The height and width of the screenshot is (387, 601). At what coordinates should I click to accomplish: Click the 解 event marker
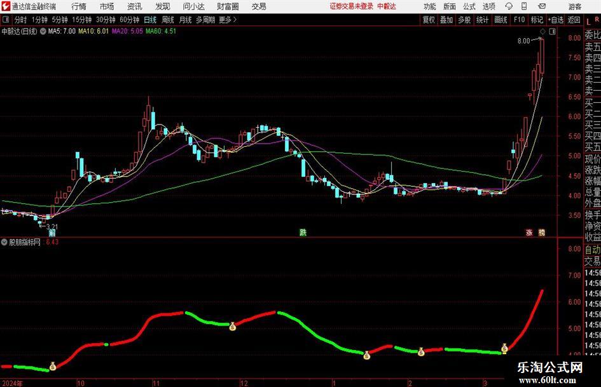[52, 232]
